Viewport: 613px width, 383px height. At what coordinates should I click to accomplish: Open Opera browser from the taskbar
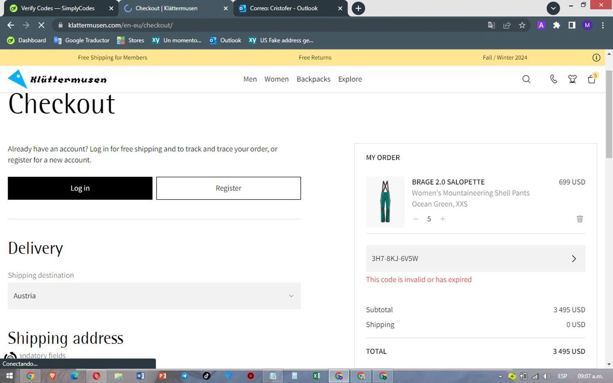coord(96,376)
